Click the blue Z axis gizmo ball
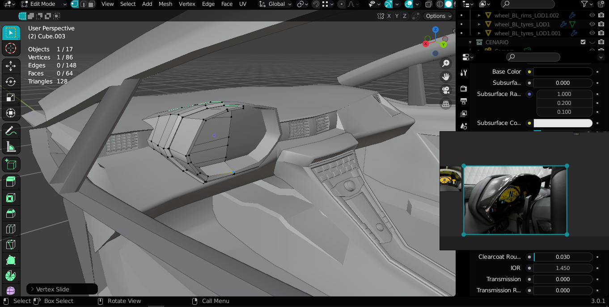 [x=435, y=29]
